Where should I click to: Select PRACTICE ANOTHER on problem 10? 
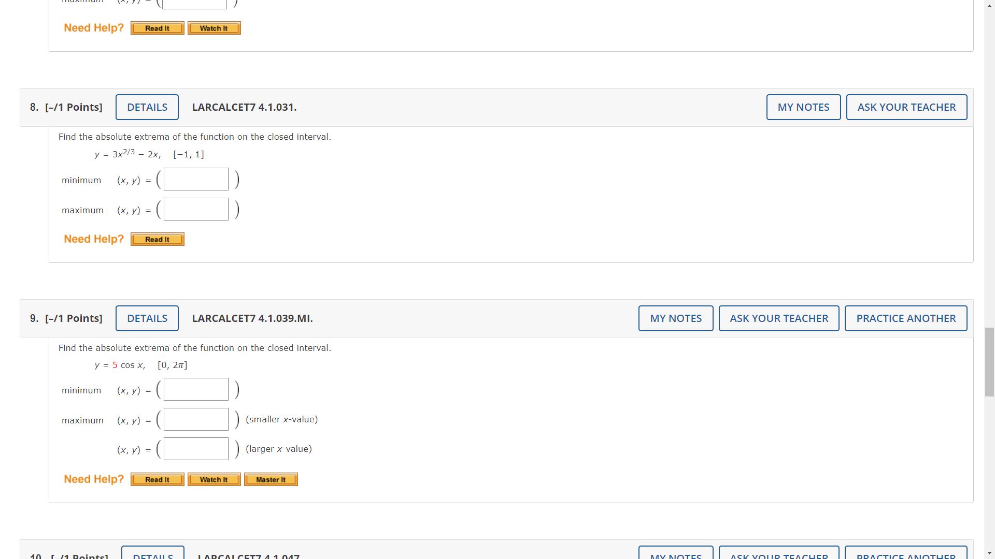click(906, 556)
